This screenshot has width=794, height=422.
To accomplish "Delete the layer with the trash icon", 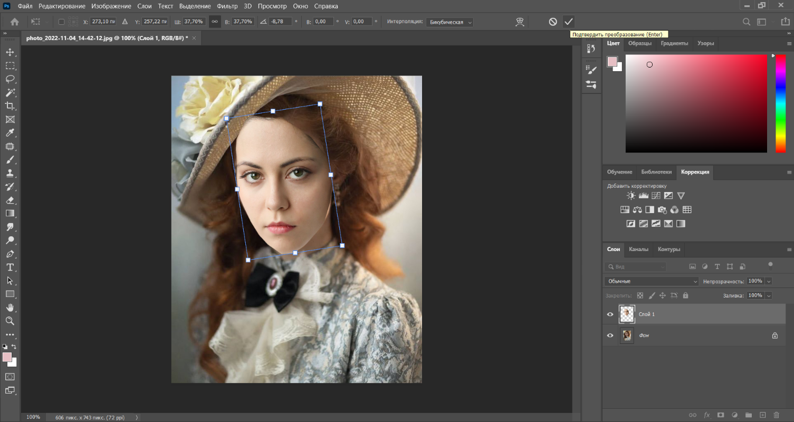I will point(776,415).
